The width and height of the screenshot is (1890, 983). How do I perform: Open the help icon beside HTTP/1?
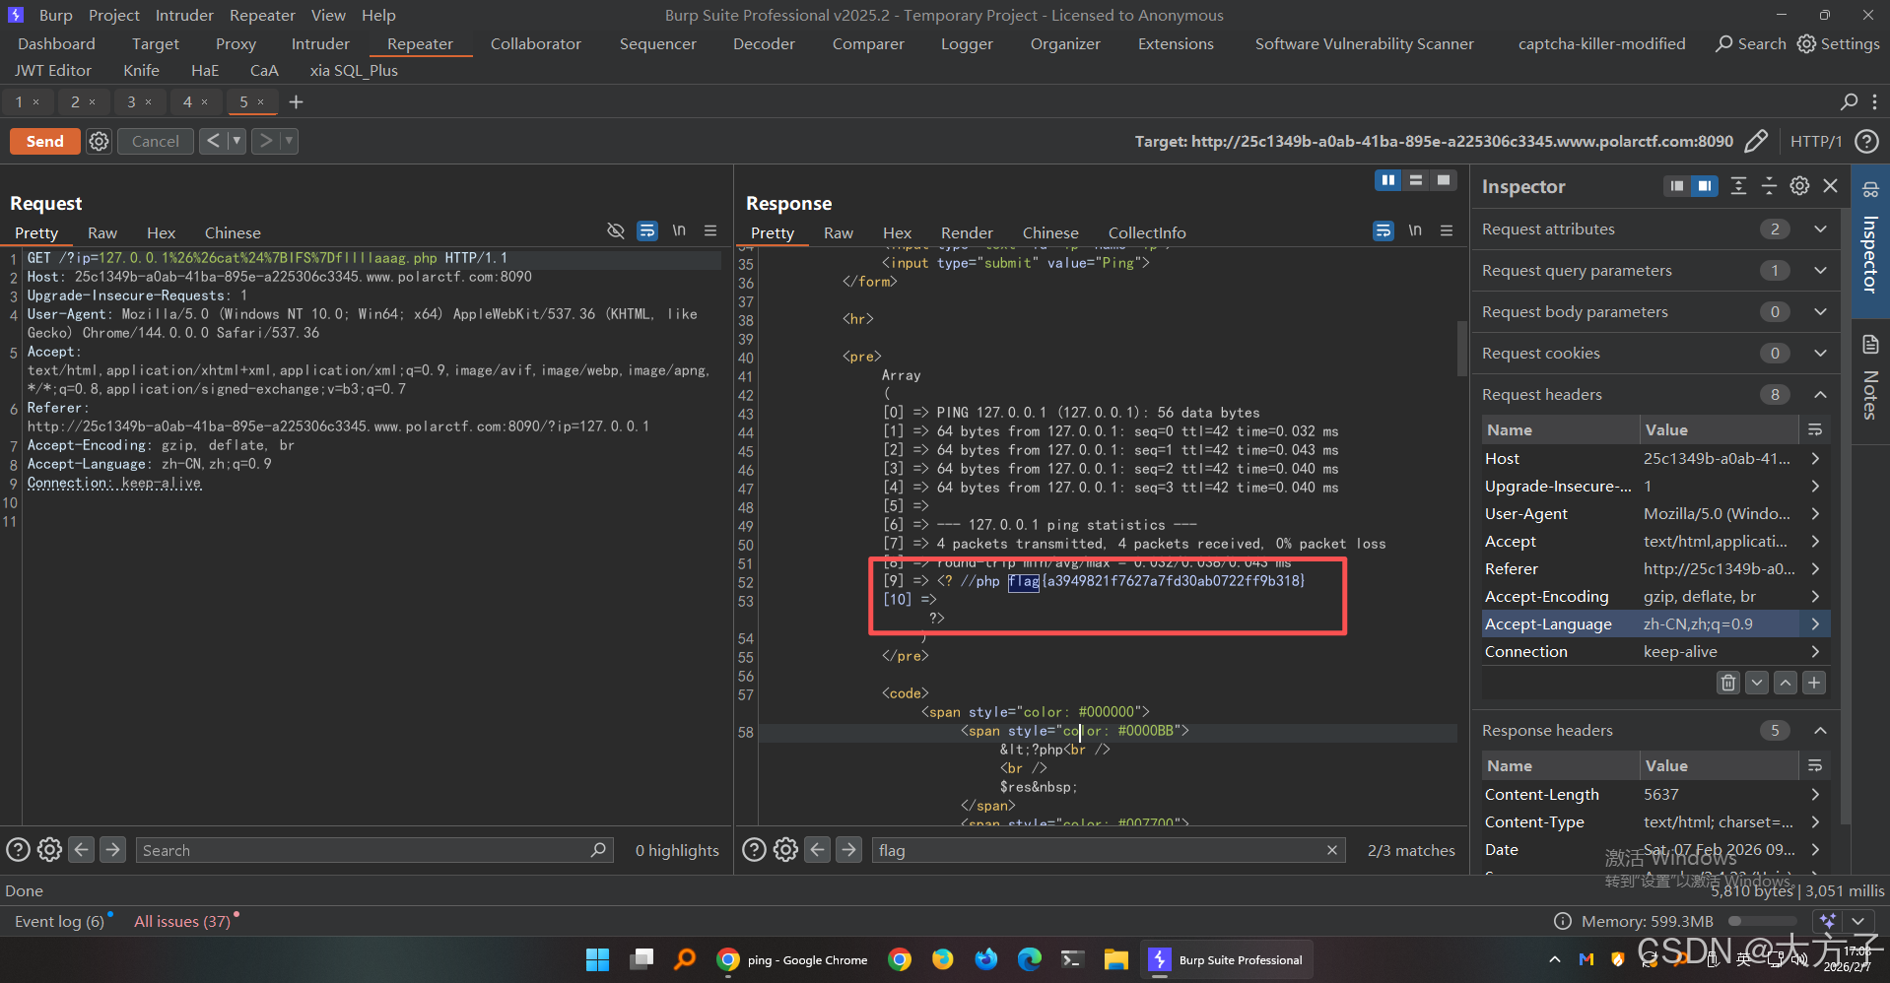point(1865,141)
